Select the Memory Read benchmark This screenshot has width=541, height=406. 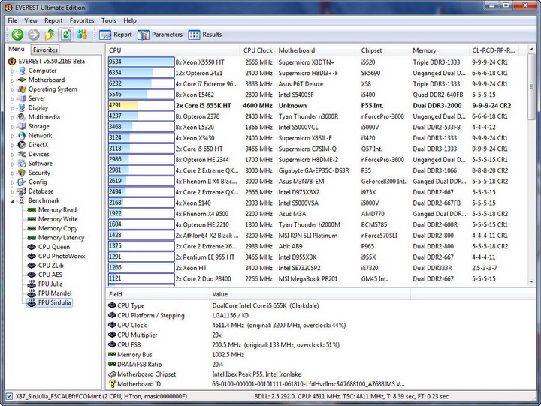(x=52, y=210)
